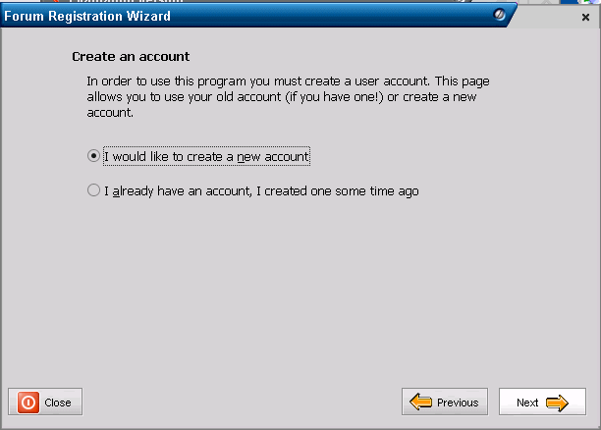This screenshot has width=601, height=430.
Task: Click the word Next on the Next button
Action: click(527, 403)
